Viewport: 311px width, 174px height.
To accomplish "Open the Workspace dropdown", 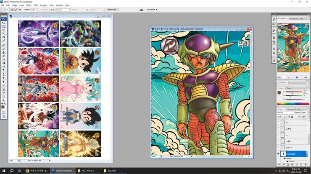I will (x=152, y=10).
